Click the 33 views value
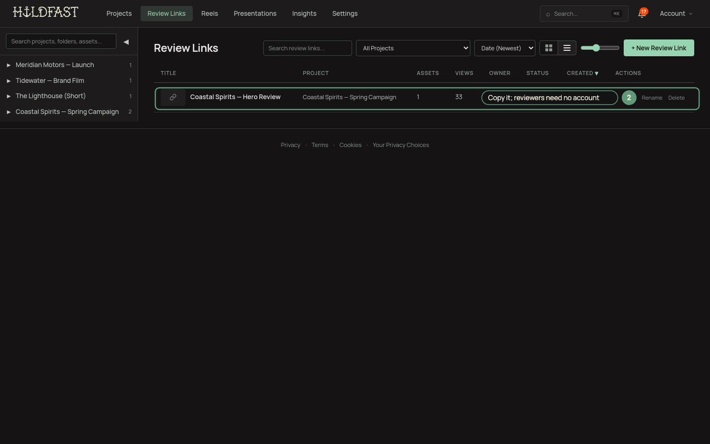This screenshot has width=710, height=444. pos(459,97)
